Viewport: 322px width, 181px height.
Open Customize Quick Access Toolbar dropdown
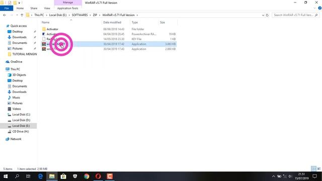click(x=19, y=3)
